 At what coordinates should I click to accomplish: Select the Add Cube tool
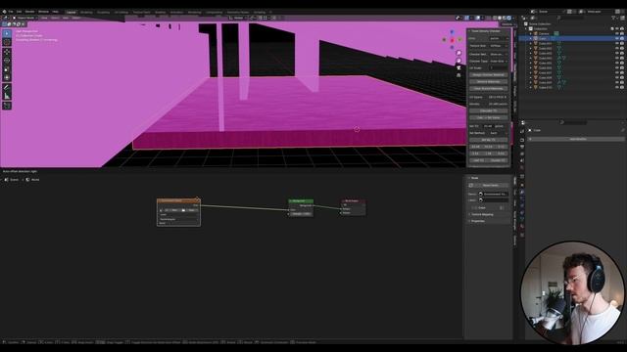[7, 106]
